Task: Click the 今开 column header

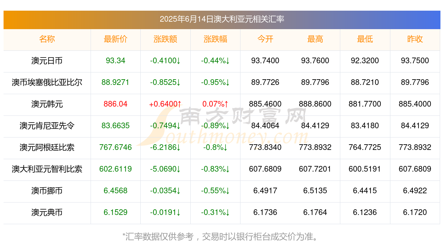Action: pyautogui.click(x=265, y=39)
